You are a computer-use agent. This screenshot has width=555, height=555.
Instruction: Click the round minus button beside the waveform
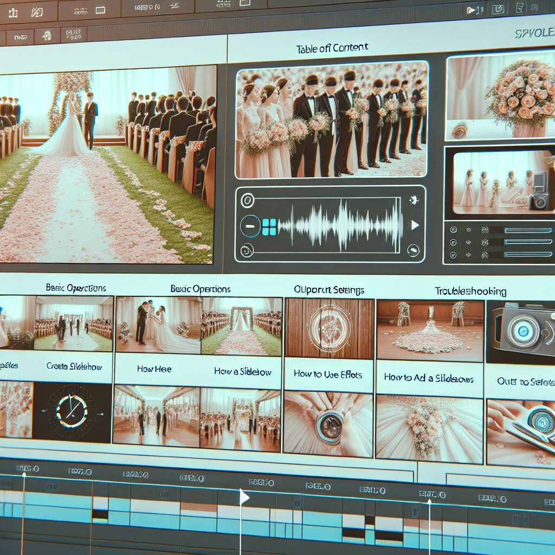[250, 226]
